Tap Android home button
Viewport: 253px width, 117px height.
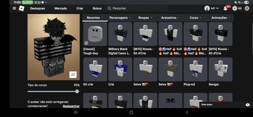(x=131, y=112)
